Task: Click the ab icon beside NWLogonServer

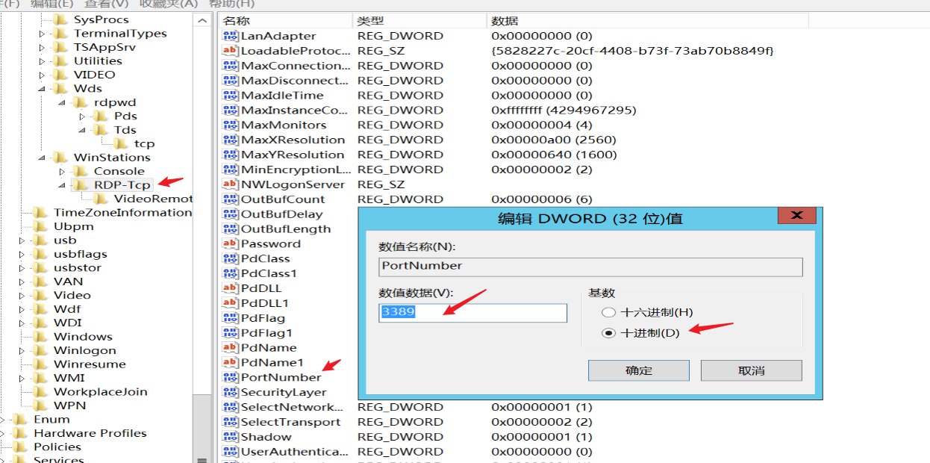Action: point(230,184)
